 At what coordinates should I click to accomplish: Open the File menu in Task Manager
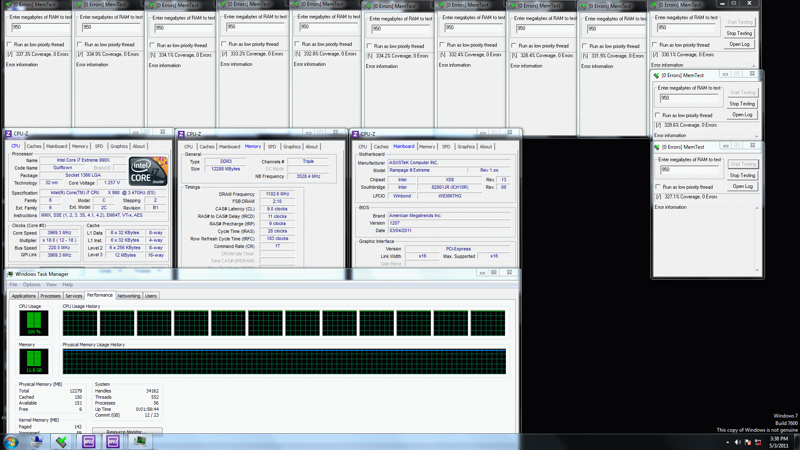(x=13, y=285)
